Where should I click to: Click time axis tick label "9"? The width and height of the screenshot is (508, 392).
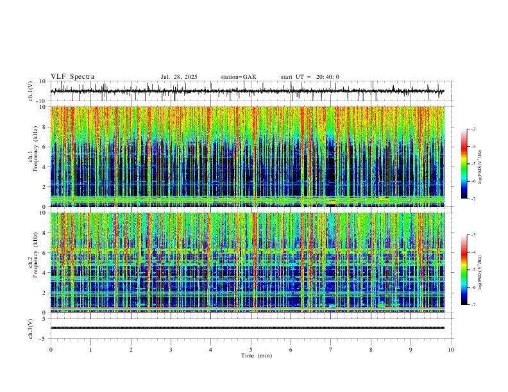(411, 350)
